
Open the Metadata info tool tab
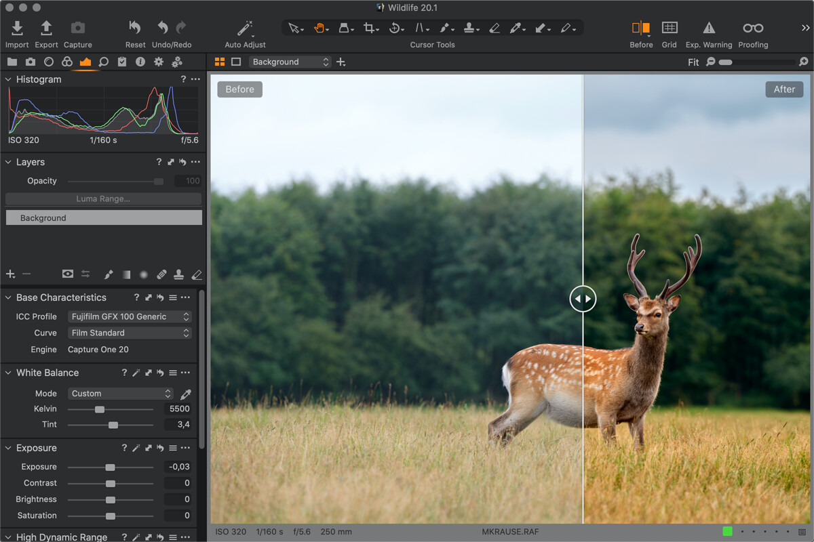[x=140, y=62]
